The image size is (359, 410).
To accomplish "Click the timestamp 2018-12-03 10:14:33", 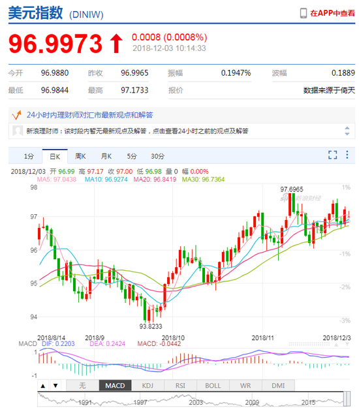I will tap(169, 48).
